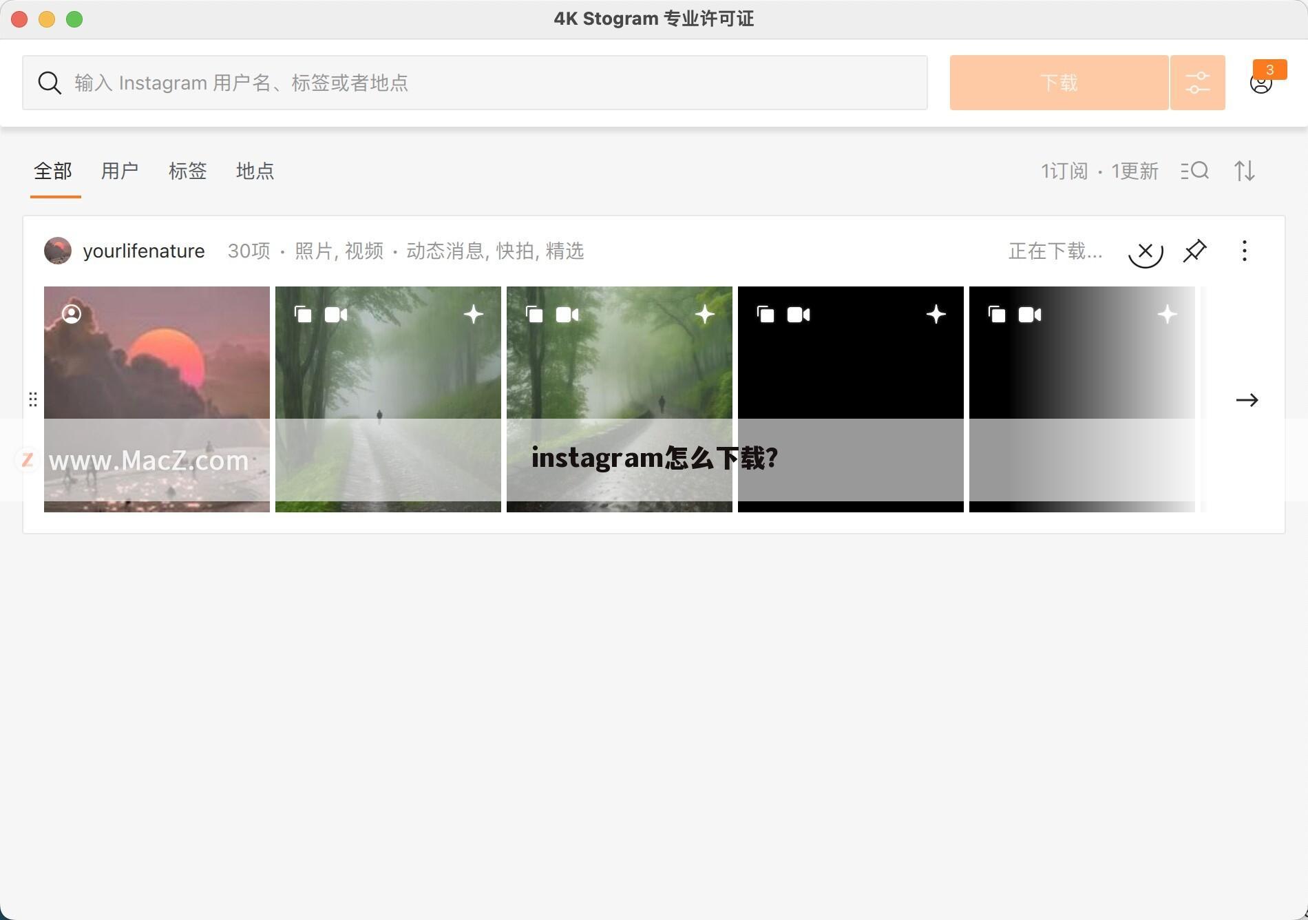
Task: Open three-dot menu for yourlifenature
Action: click(1245, 251)
